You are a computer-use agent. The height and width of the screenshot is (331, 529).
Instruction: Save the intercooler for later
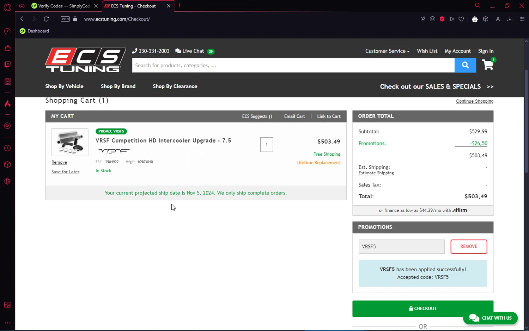coord(65,172)
